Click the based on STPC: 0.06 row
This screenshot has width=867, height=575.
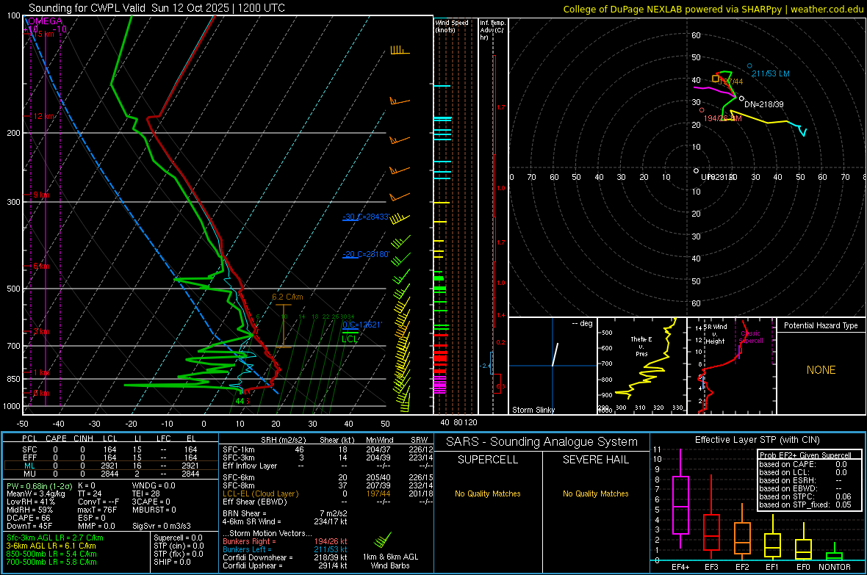click(x=805, y=496)
